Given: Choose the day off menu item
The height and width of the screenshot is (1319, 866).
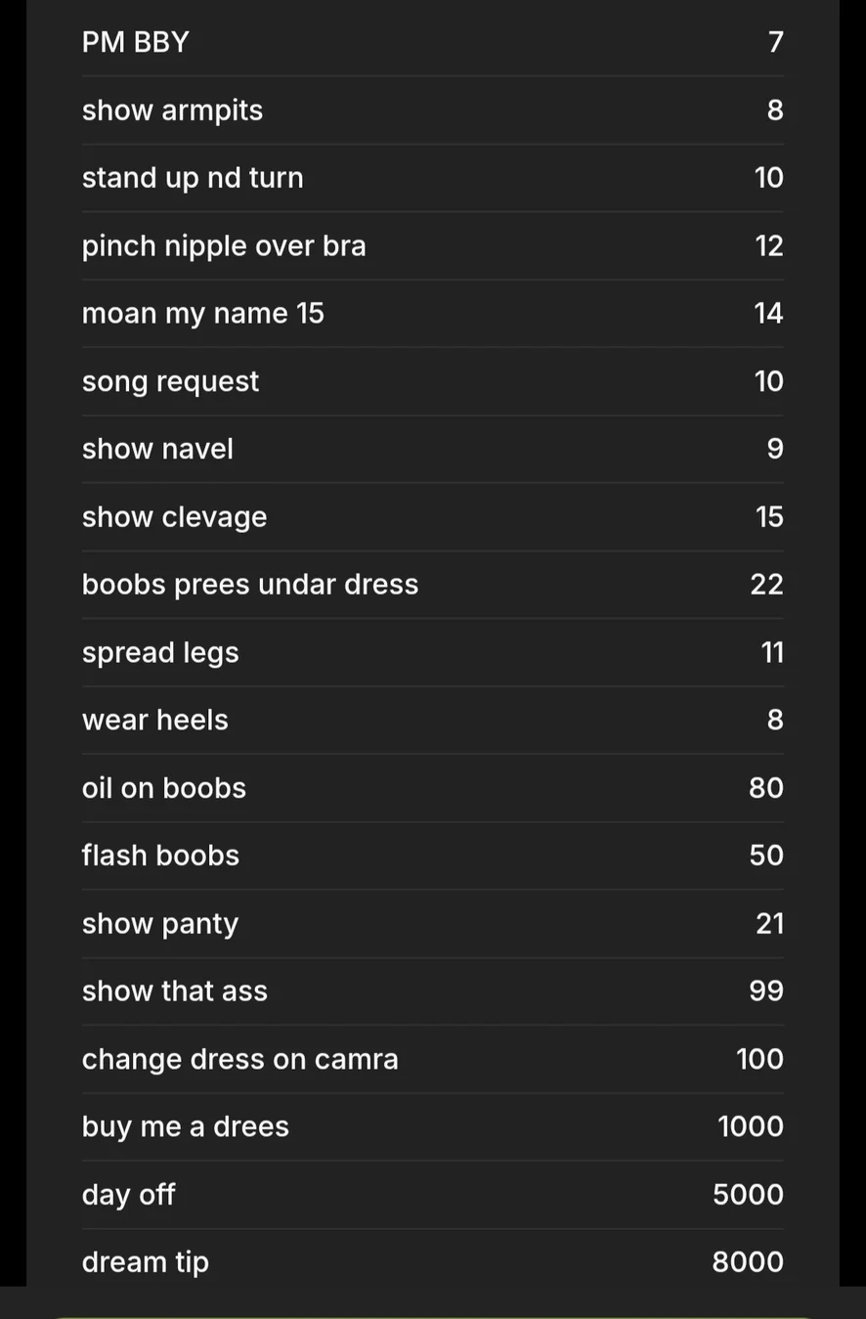Looking at the screenshot, I should point(129,1195).
